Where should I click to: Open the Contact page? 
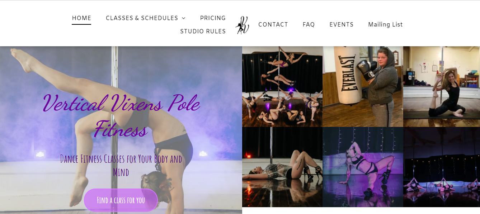(273, 24)
